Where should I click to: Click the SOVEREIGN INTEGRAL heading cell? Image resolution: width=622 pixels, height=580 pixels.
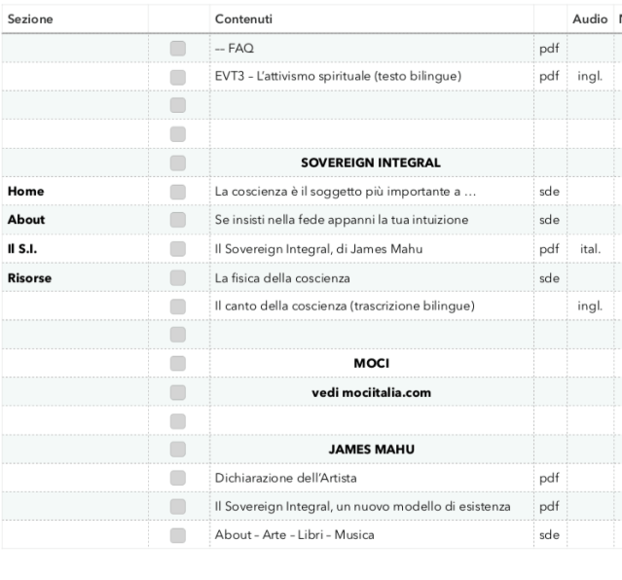coord(370,163)
